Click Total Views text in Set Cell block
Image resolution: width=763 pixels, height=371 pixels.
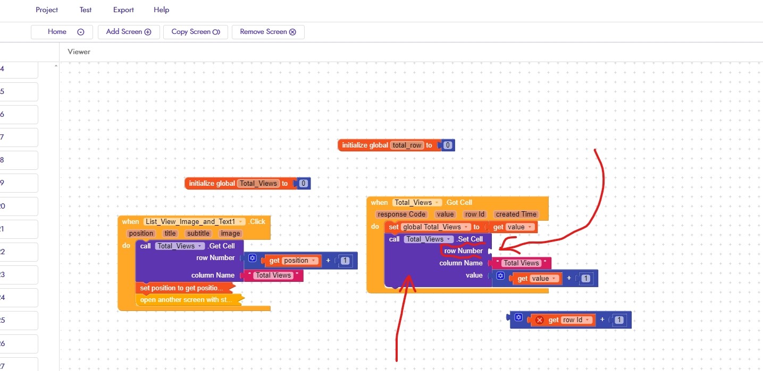tap(522, 263)
